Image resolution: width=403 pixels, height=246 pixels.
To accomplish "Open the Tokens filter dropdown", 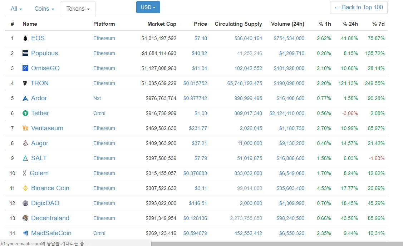I will pyautogui.click(x=78, y=9).
